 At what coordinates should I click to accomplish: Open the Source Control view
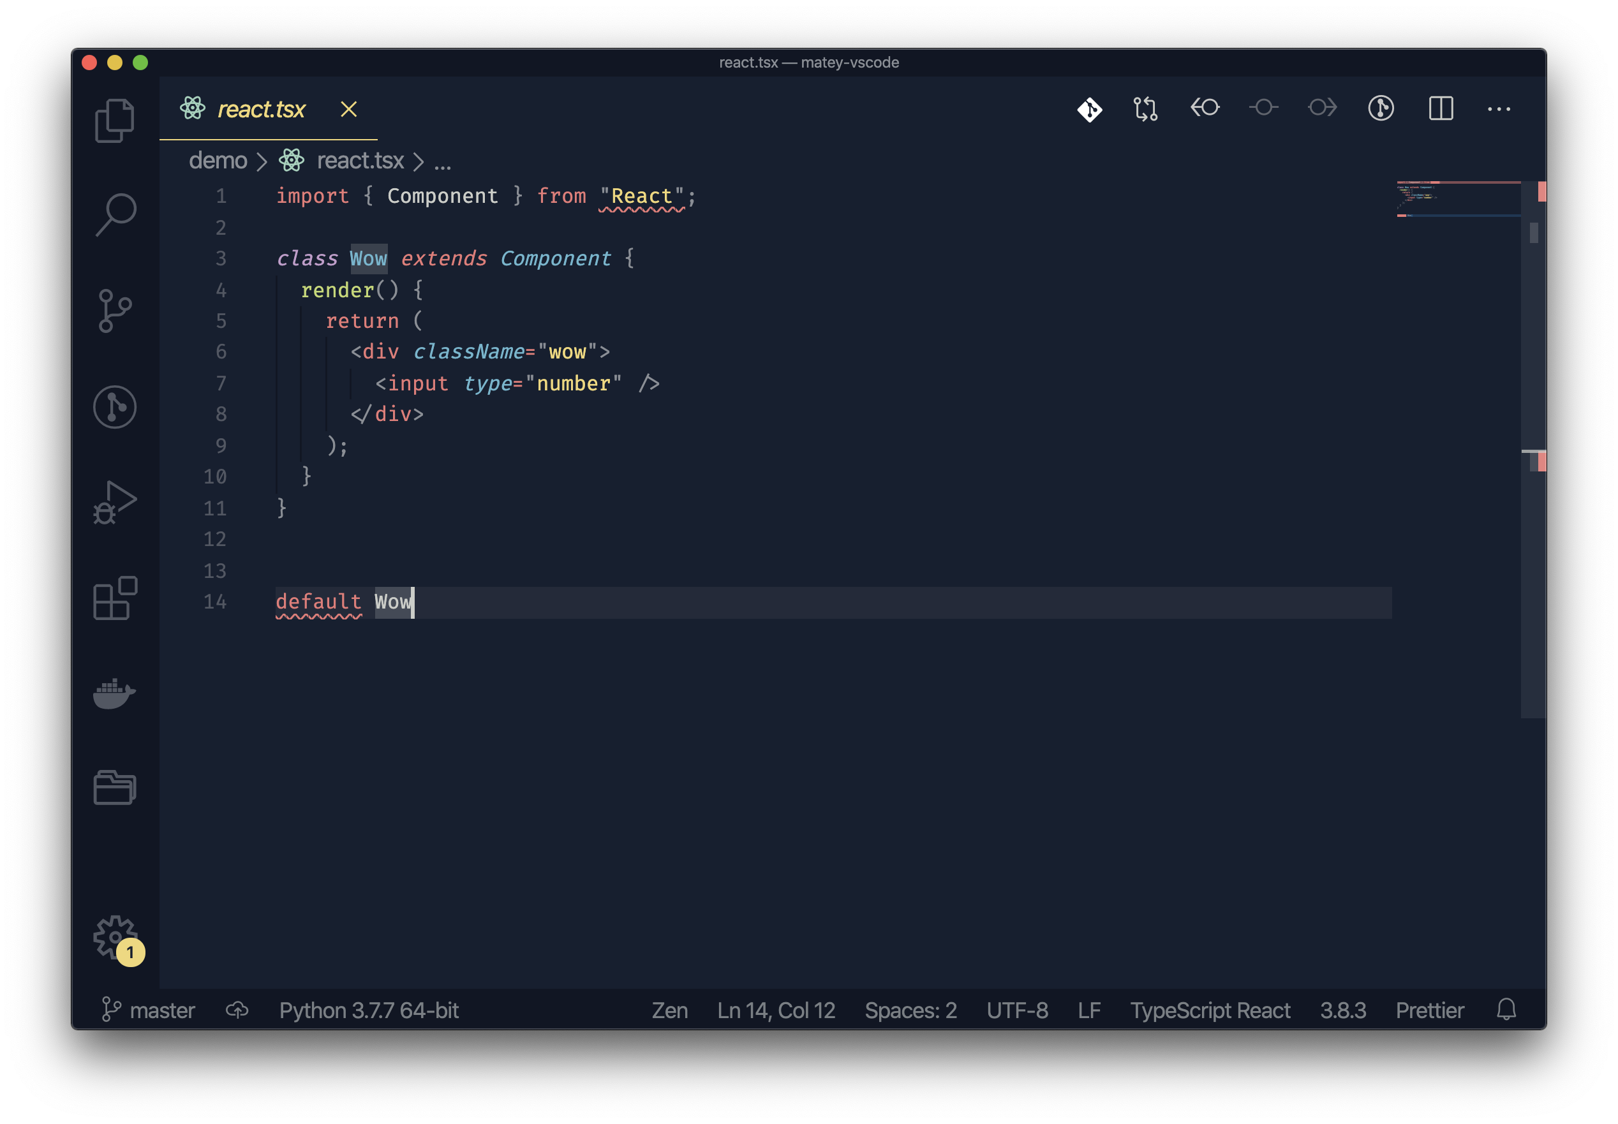115,311
